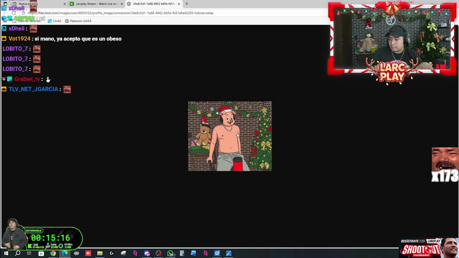View site info lock icon in address bar
The height and width of the screenshot is (258, 459).
(23, 13)
